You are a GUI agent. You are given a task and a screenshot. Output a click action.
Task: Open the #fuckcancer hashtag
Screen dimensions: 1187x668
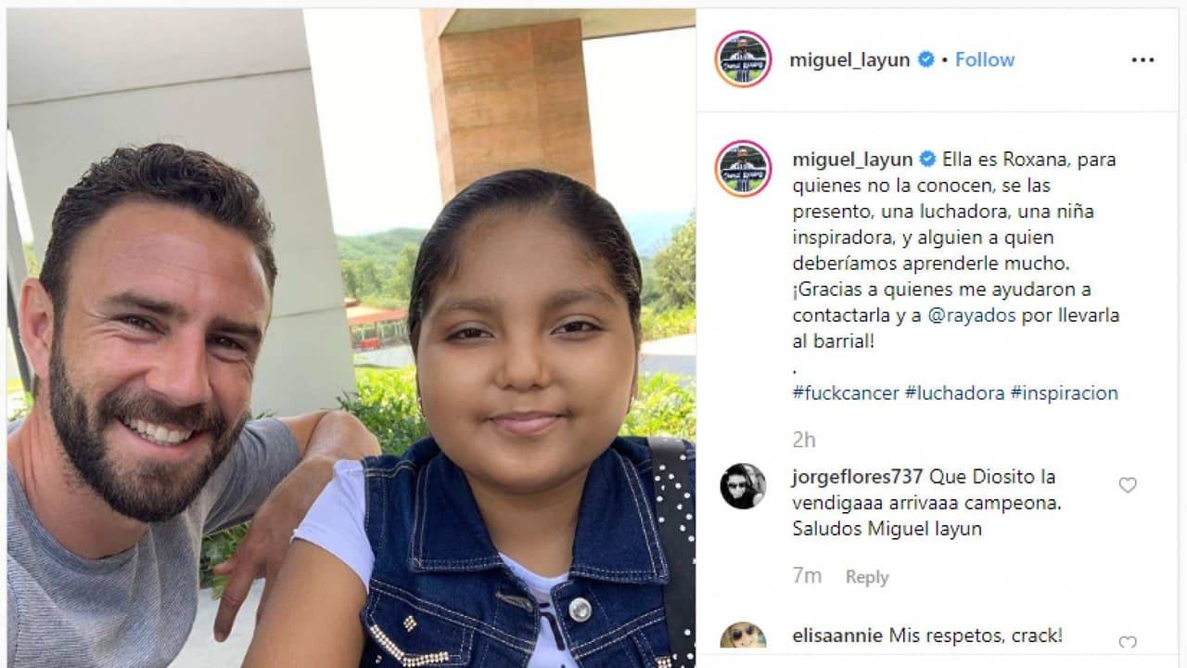[846, 392]
